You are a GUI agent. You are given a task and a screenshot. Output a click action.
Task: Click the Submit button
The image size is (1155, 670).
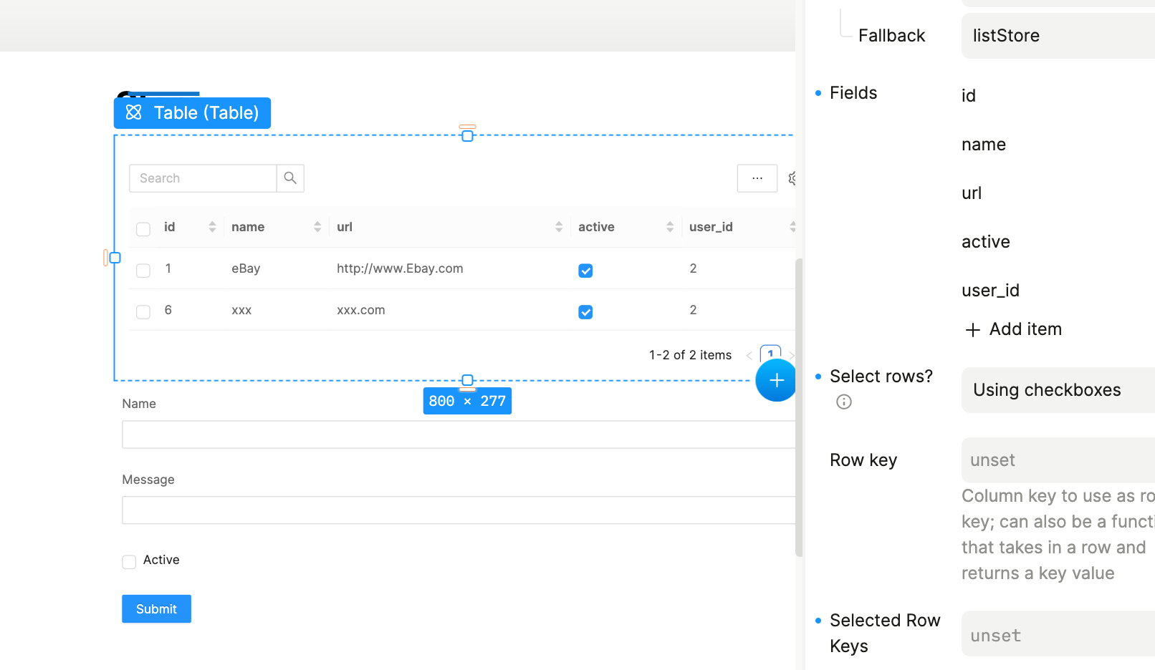156,609
